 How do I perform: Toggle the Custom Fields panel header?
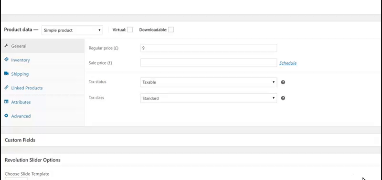click(191, 140)
